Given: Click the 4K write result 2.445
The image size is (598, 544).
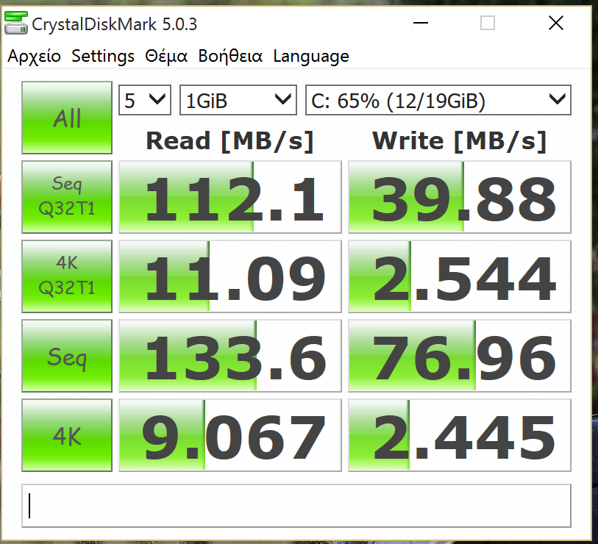Looking at the screenshot, I should (x=460, y=435).
